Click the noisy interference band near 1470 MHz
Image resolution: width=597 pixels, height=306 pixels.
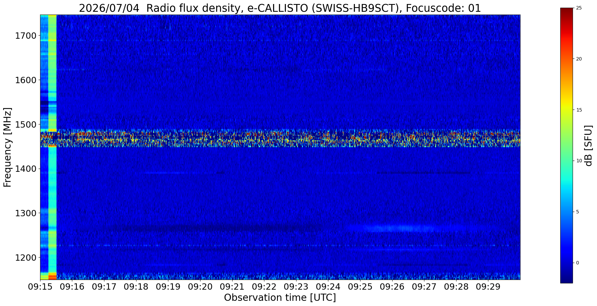[x=280, y=138]
